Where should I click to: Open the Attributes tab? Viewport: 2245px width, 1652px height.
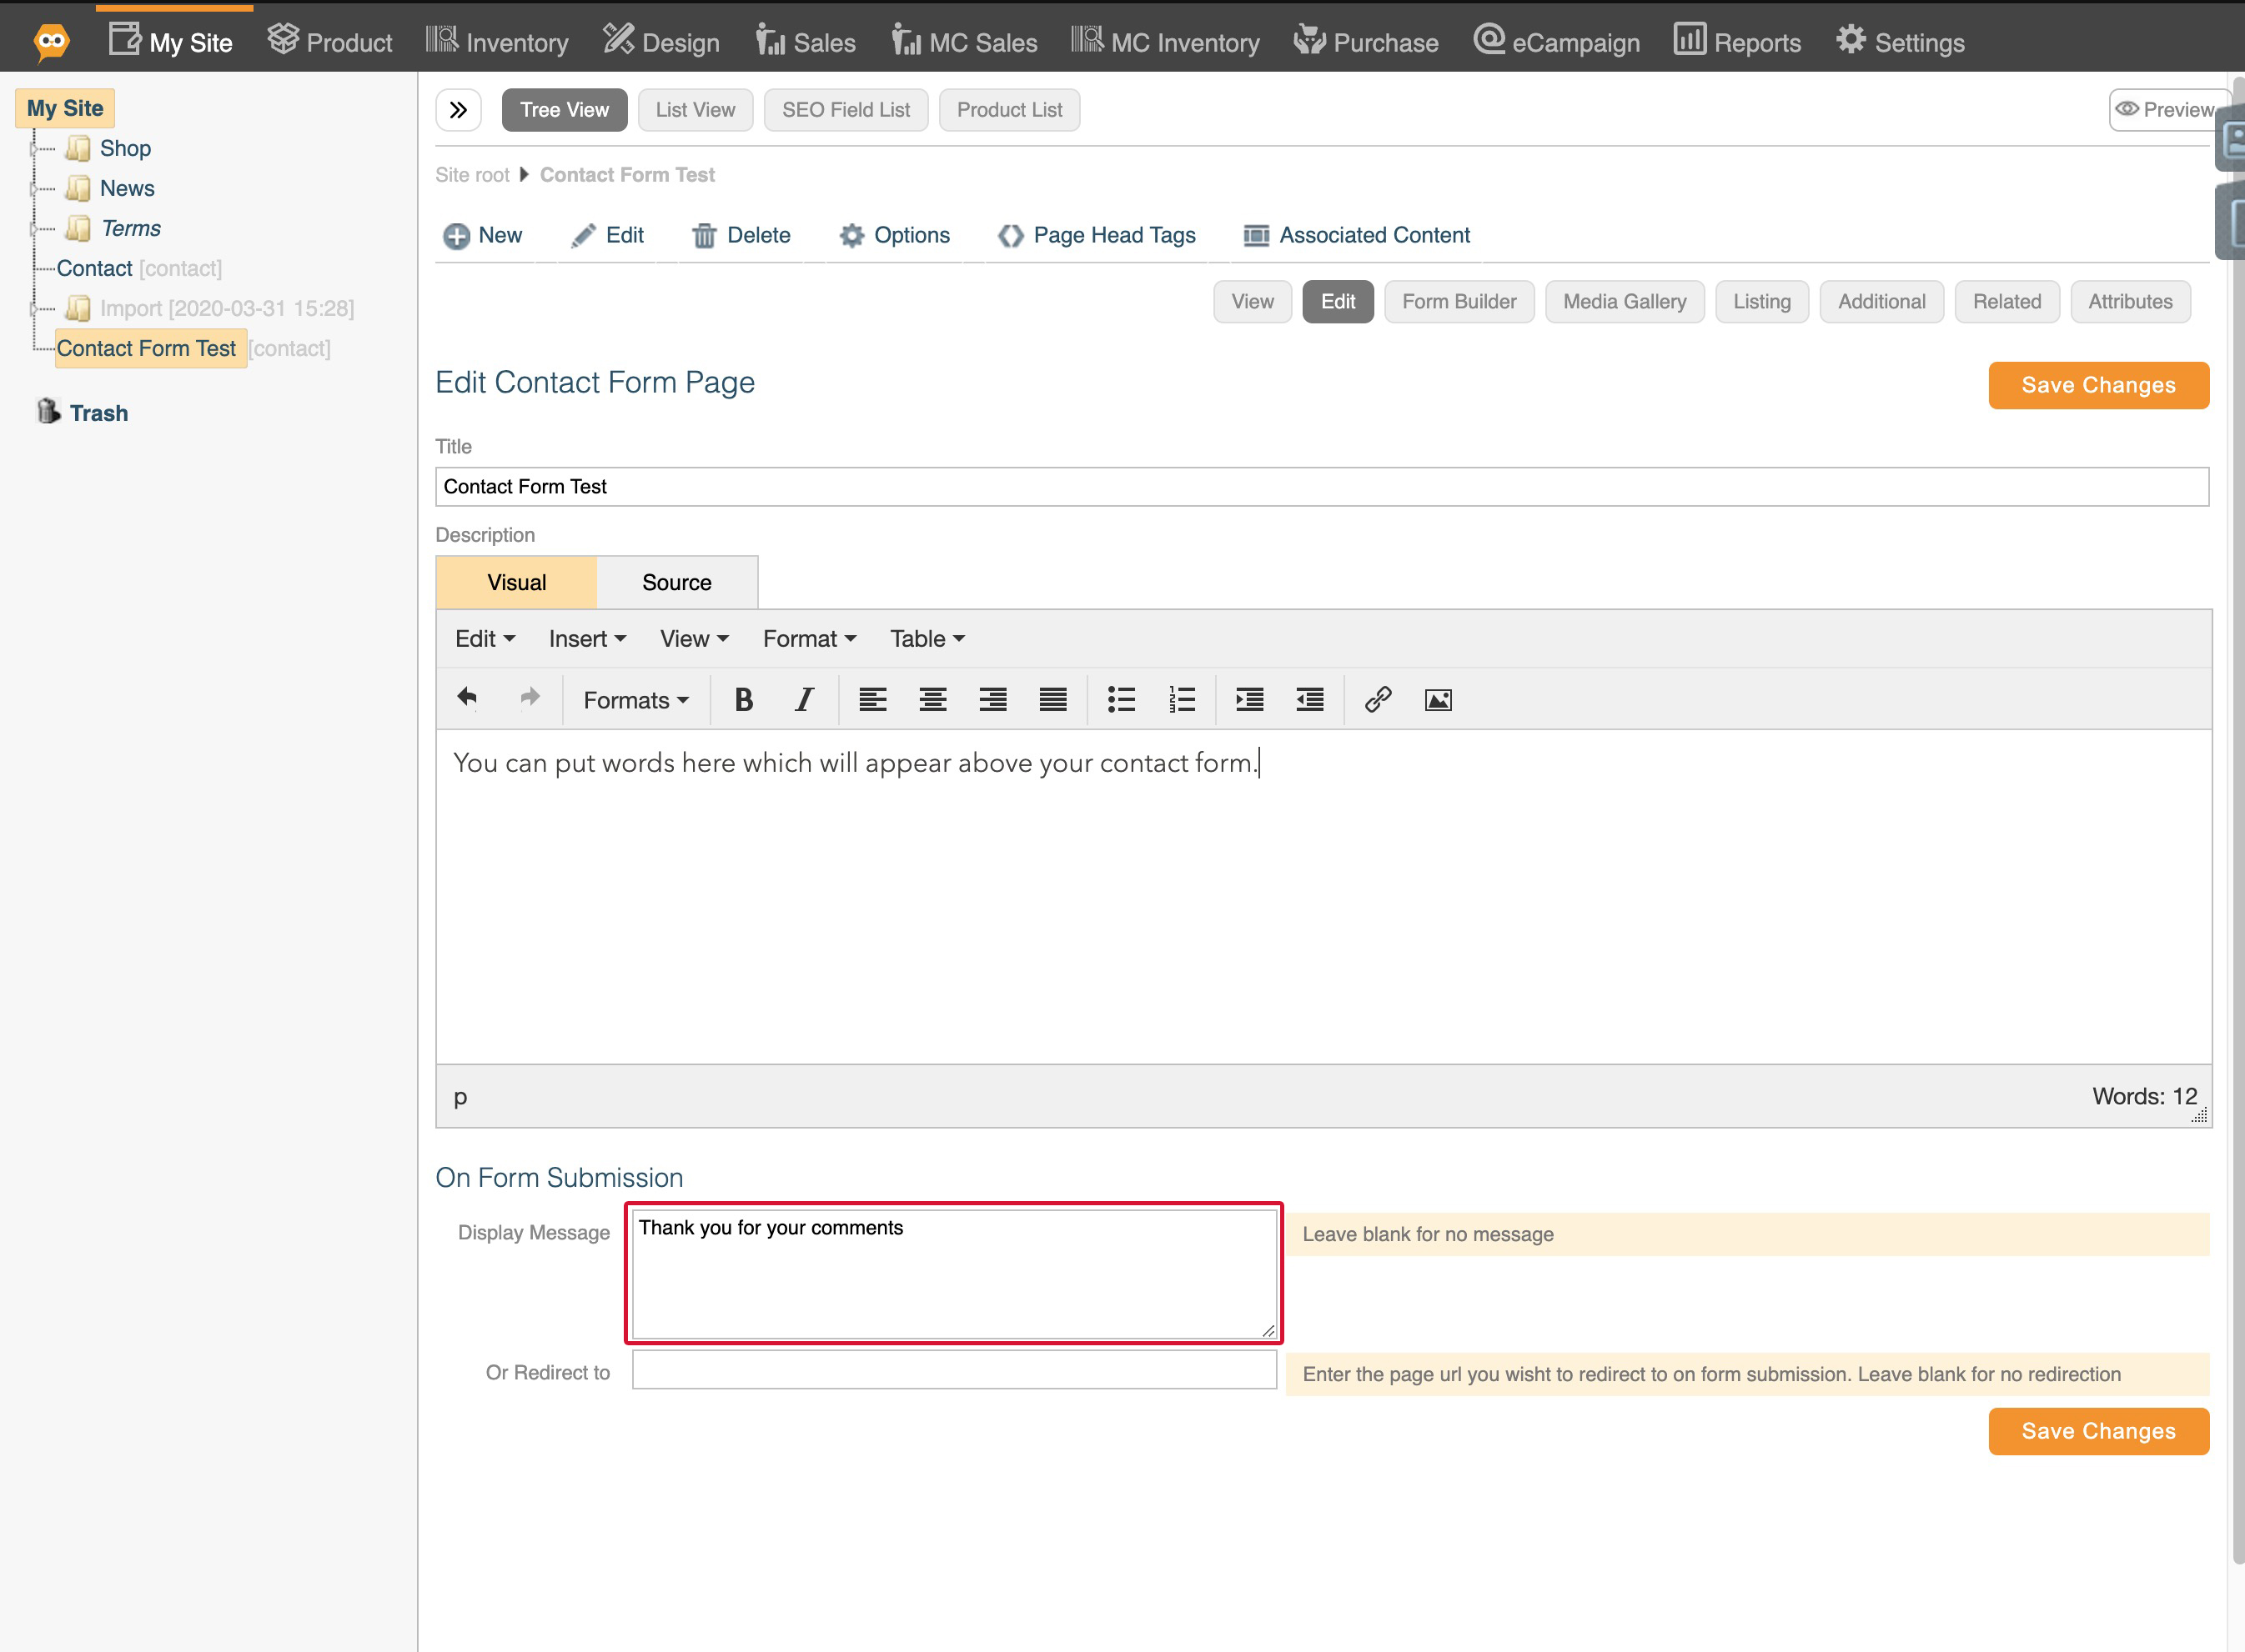pyautogui.click(x=2130, y=302)
